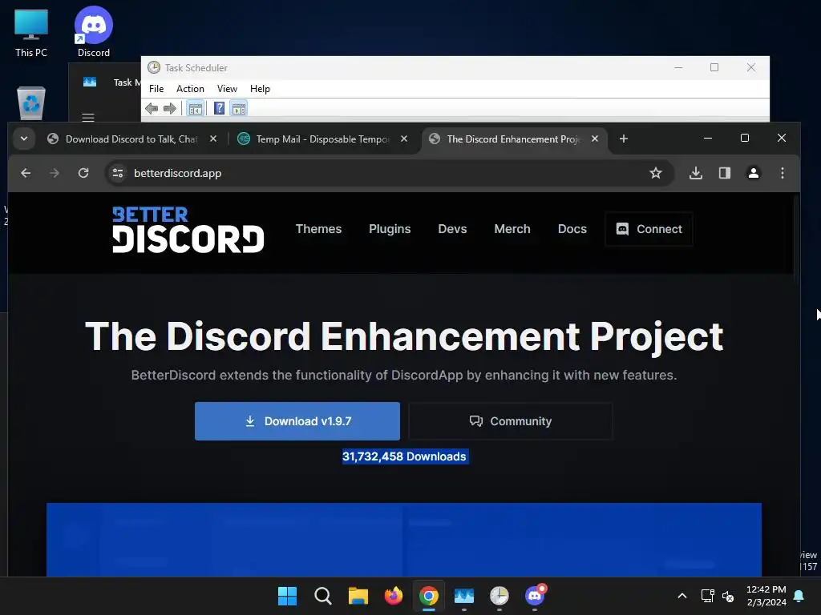Click the Download v1.9.7 button
The width and height of the screenshot is (821, 615).
tap(297, 421)
